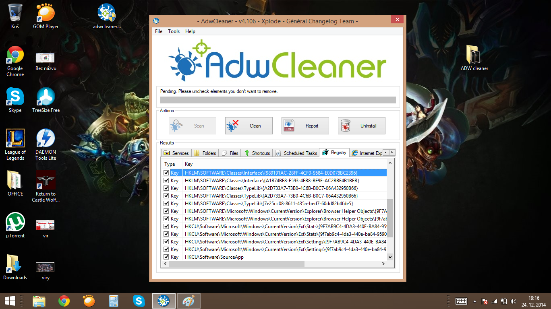Uncheck the TypeLib {7e25cc08 key row
This screenshot has height=309, width=551.
166,203
